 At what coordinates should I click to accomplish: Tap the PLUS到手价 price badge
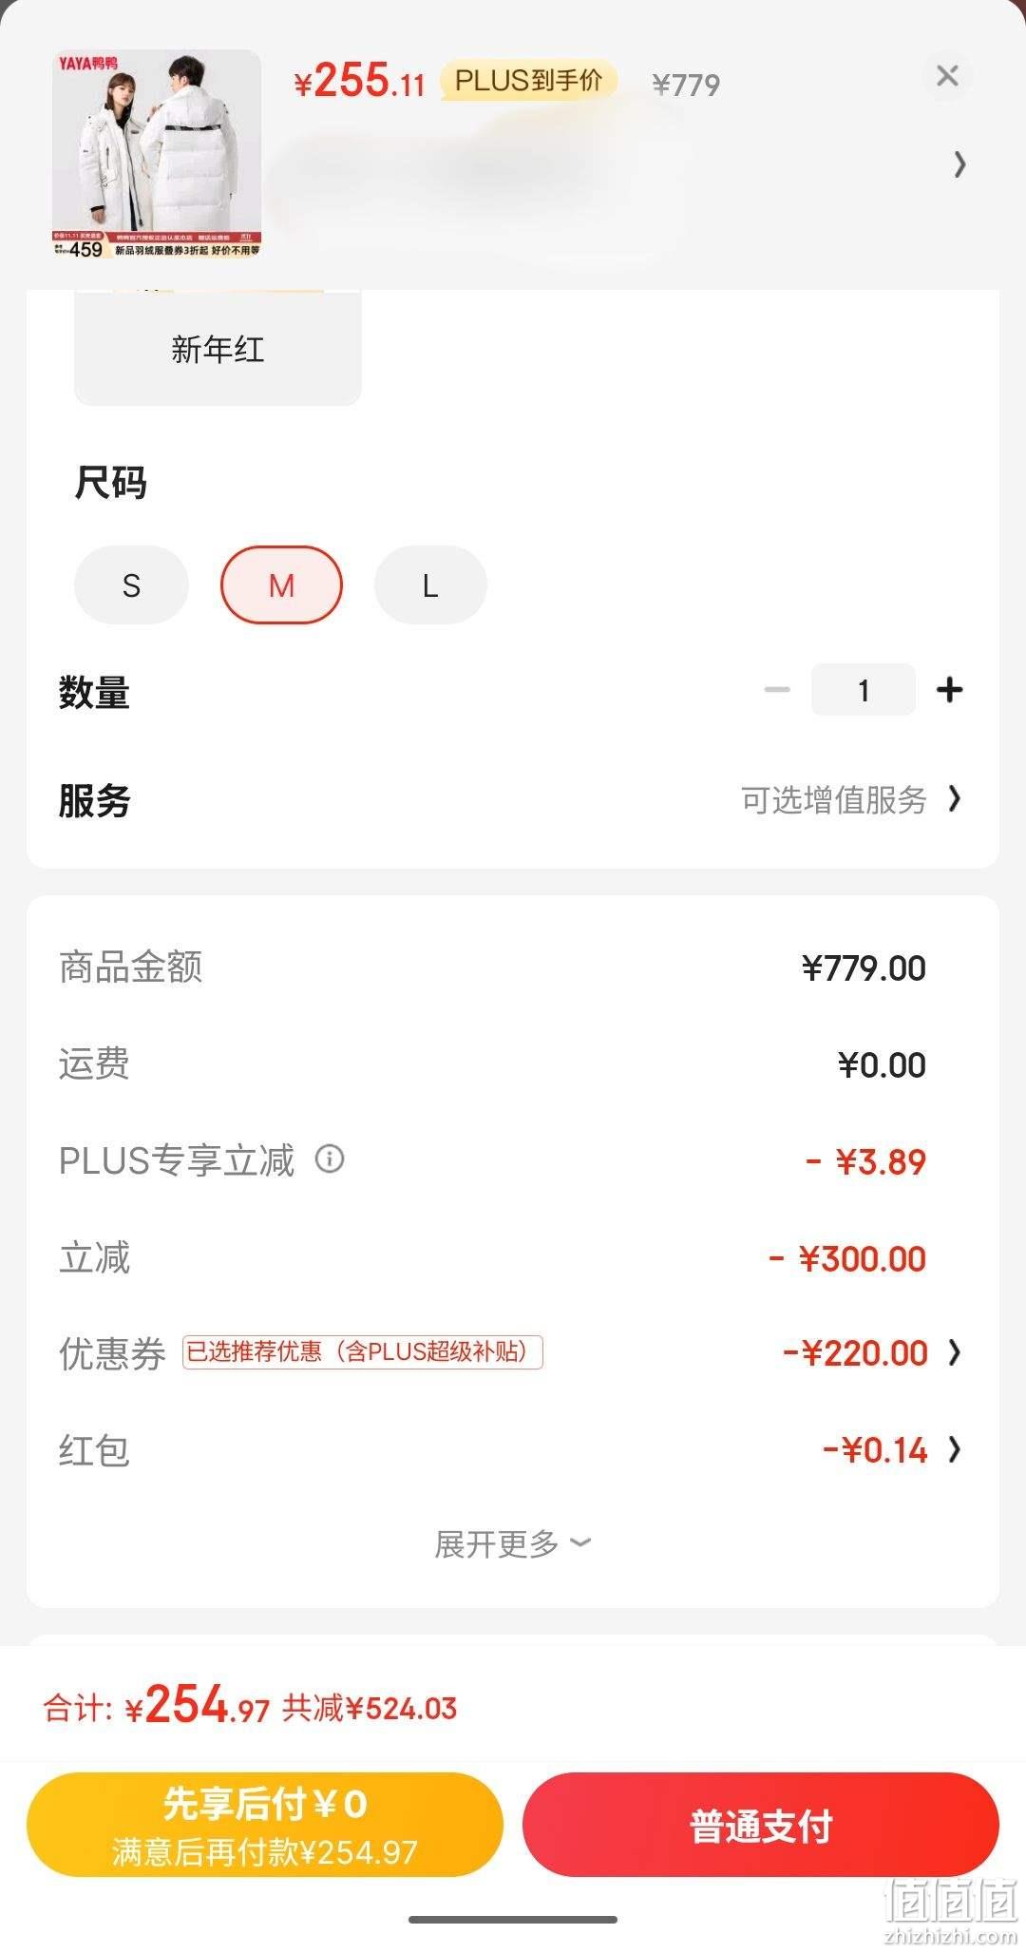[x=528, y=81]
